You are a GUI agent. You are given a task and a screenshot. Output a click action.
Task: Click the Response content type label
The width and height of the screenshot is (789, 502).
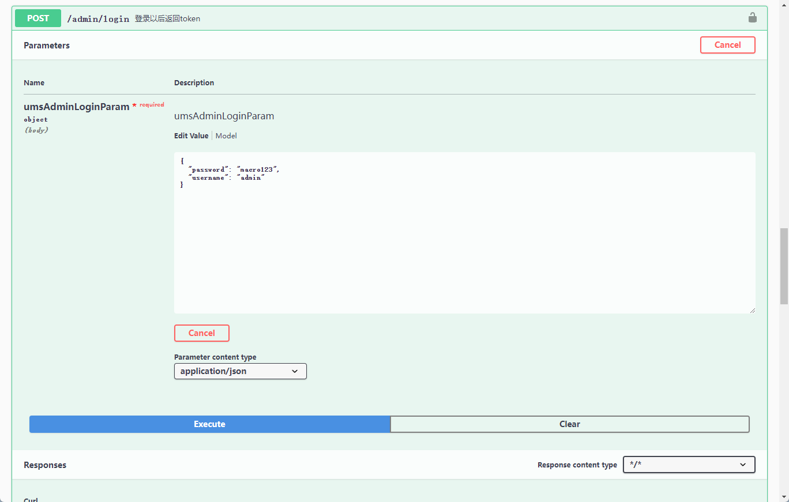click(x=577, y=465)
